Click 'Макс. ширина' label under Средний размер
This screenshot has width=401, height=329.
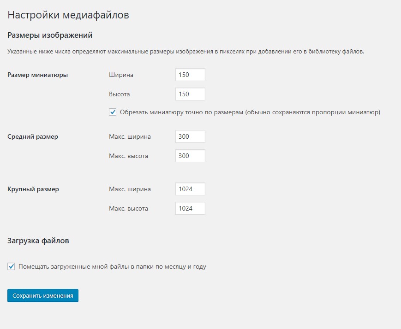click(x=130, y=136)
